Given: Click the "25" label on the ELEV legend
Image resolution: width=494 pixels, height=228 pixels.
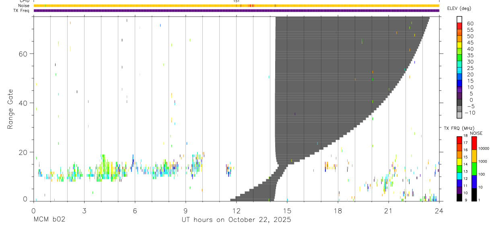Looking at the screenshot, I should pyautogui.click(x=470, y=68).
